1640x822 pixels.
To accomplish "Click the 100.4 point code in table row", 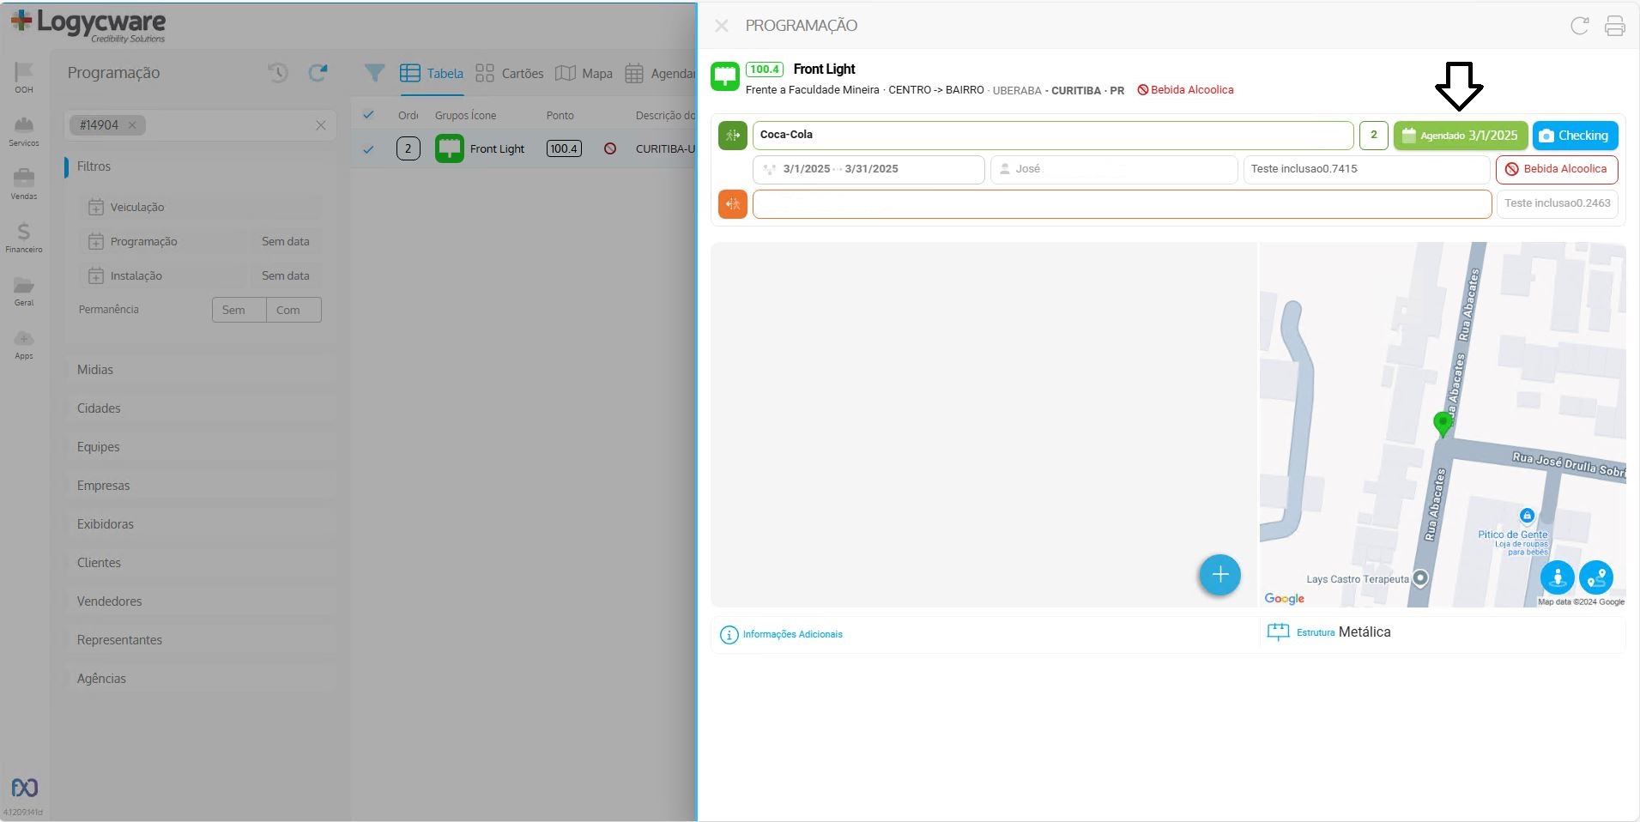I will coord(564,148).
